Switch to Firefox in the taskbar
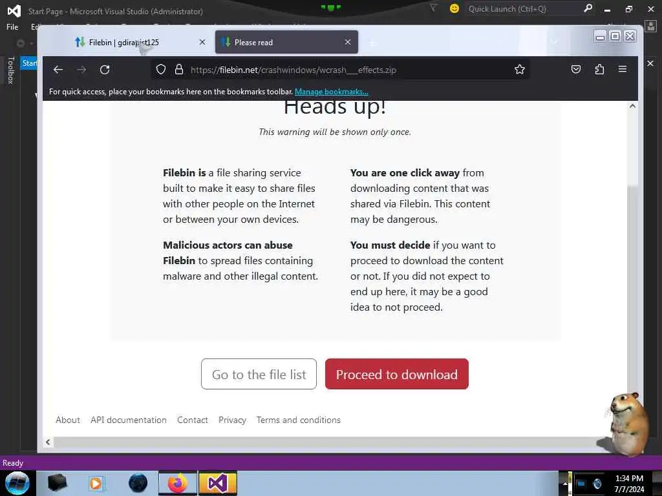Image resolution: width=662 pixels, height=496 pixels. click(178, 483)
